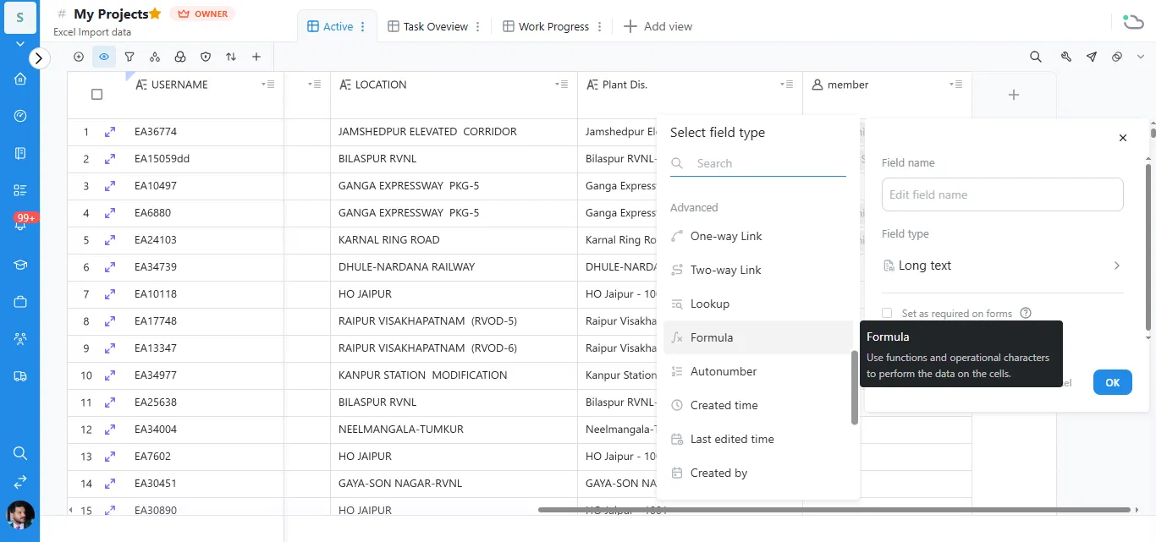Open member column menu arrow

pos(956,85)
